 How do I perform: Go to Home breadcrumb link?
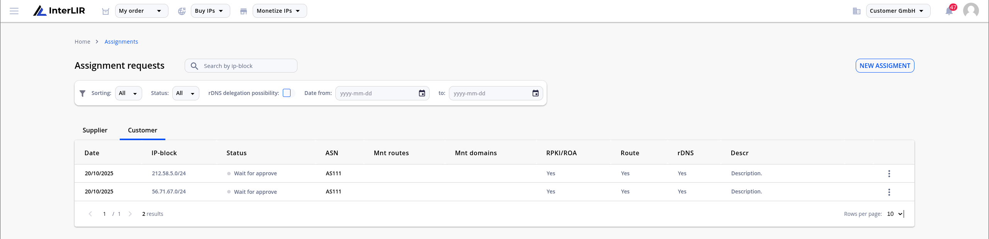(82, 42)
